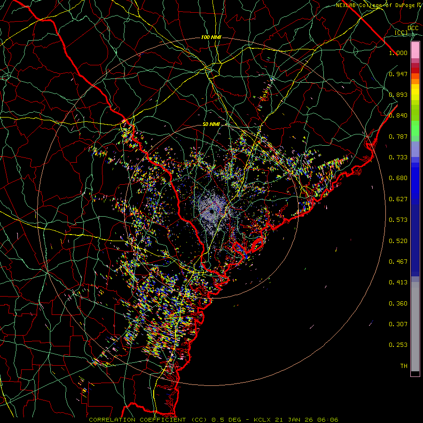Click the 0.787 value on the scale
Image resolution: width=423 pixels, height=423 pixels.
click(x=398, y=136)
